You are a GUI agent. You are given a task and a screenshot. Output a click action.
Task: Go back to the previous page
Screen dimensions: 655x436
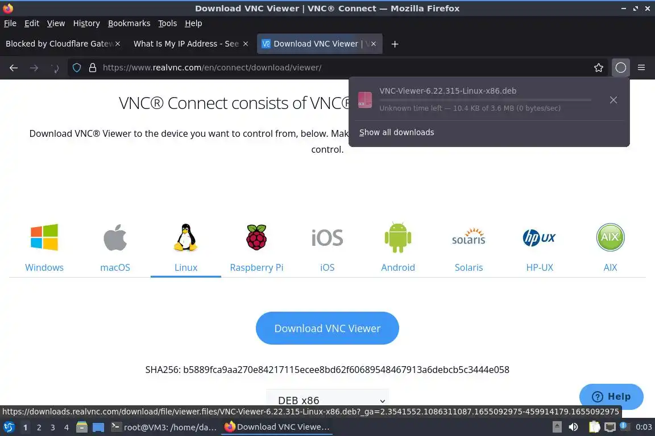pyautogui.click(x=14, y=68)
